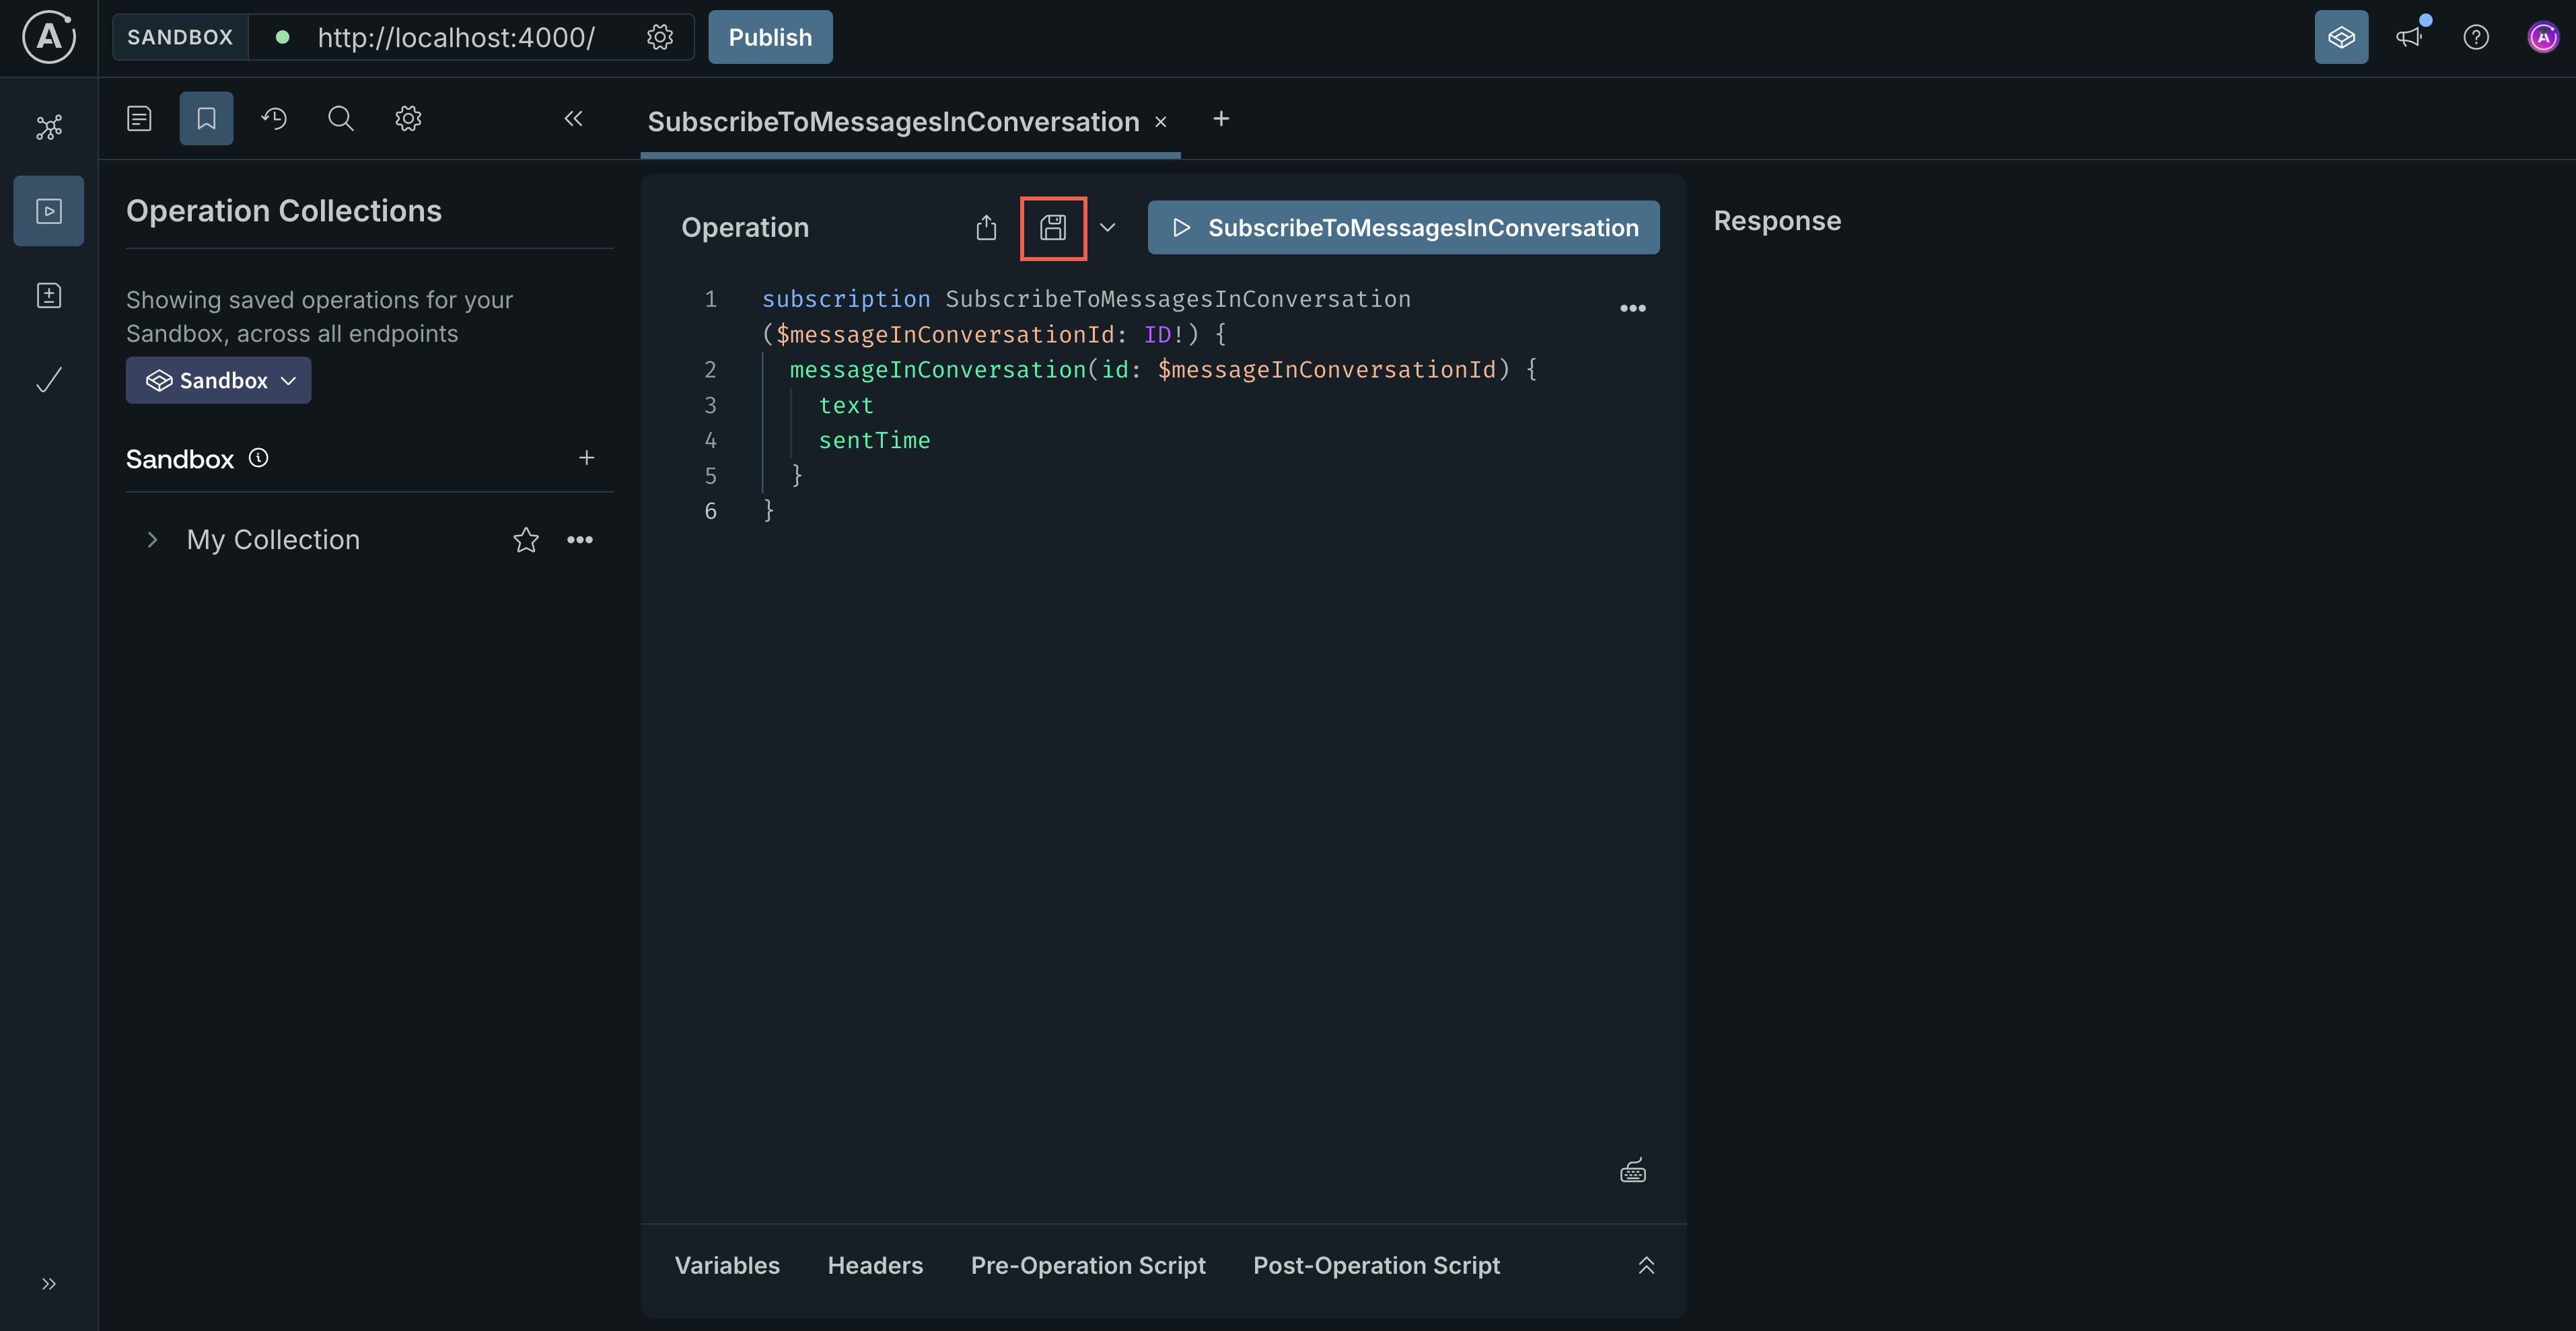
Task: Open the Documentation panel icon
Action: coord(139,118)
